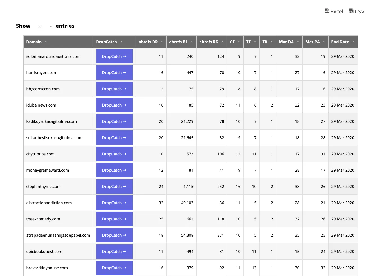
Task: Click DropCatch button for solomanaroundaustralia.com
Action: (x=114, y=56)
